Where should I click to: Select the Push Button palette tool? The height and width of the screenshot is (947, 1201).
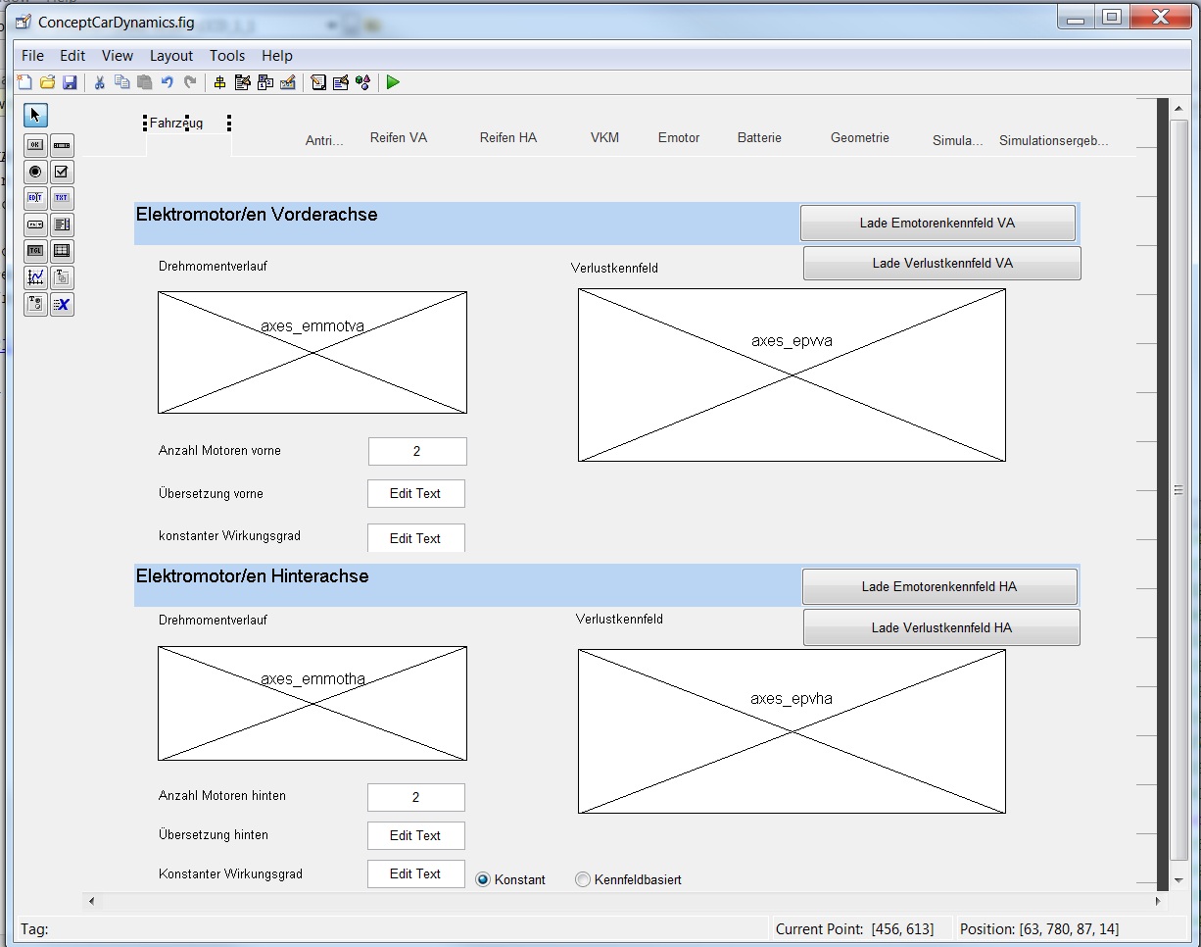coord(36,145)
